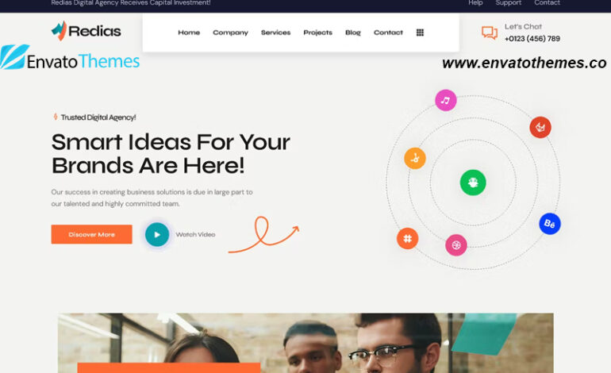Image resolution: width=611 pixels, height=373 pixels.
Task: Click the phone number +0123 (456) 789
Action: pos(532,39)
